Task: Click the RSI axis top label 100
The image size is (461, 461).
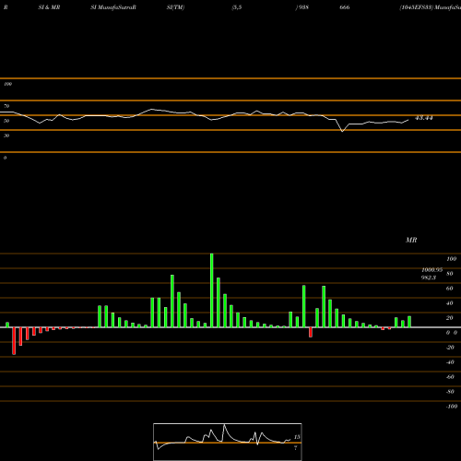Action: click(x=7, y=84)
